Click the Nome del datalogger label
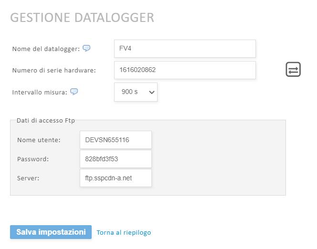 click(46, 49)
